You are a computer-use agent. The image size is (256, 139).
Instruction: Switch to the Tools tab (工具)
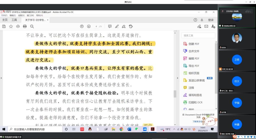click(14, 20)
